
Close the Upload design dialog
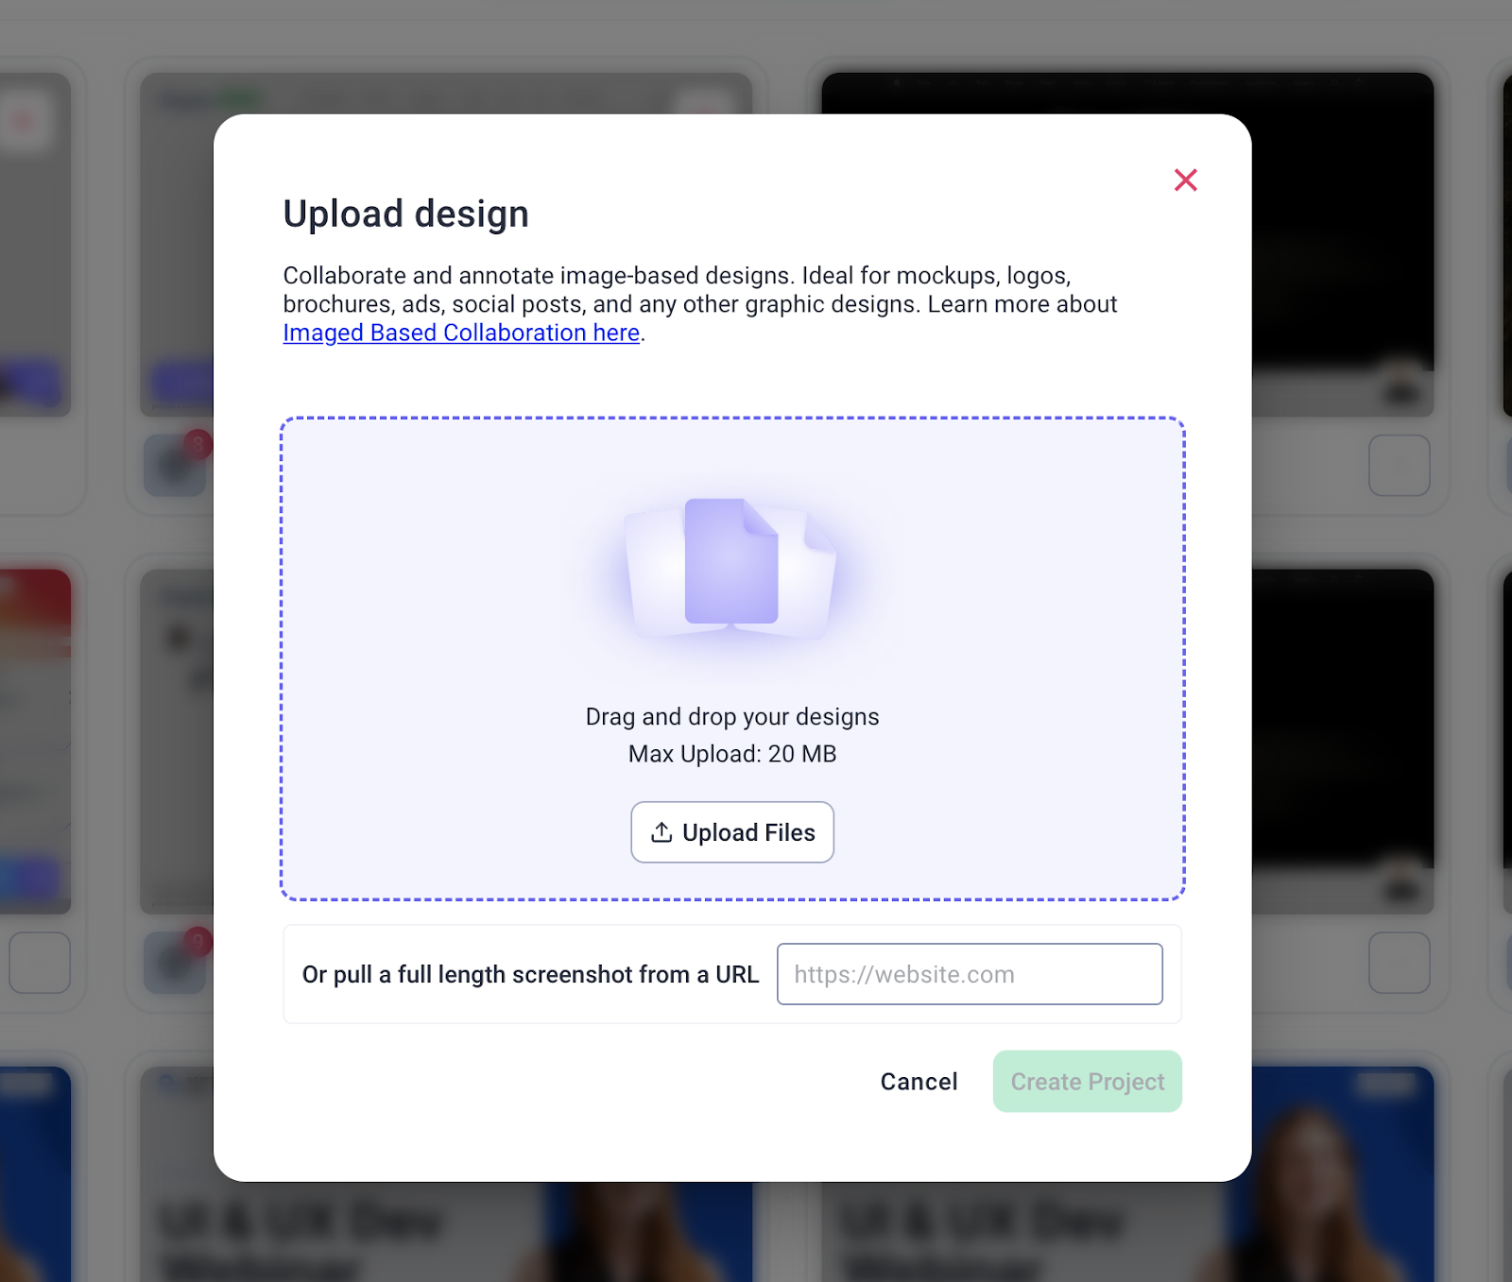point(1185,179)
